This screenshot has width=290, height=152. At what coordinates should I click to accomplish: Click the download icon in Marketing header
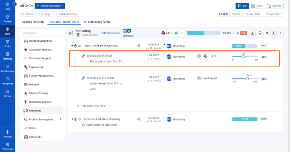pyautogui.click(x=253, y=33)
